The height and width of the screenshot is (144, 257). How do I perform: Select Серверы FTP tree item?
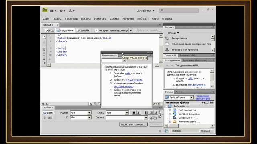click(x=188, y=118)
